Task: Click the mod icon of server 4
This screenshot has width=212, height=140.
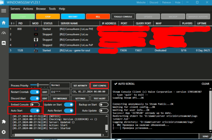Action: point(36,45)
